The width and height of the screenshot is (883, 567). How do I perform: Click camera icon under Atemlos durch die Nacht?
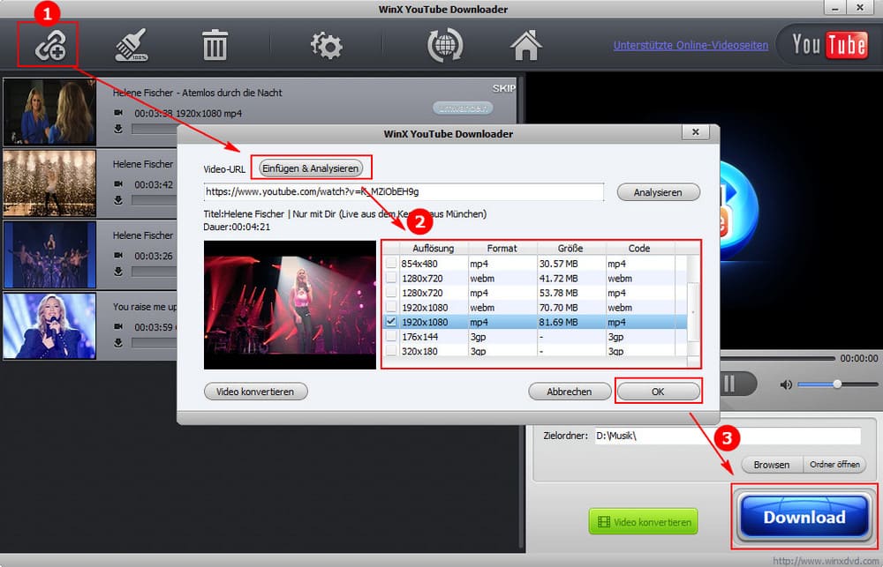(x=118, y=113)
